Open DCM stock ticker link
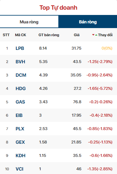 pos(21,75)
